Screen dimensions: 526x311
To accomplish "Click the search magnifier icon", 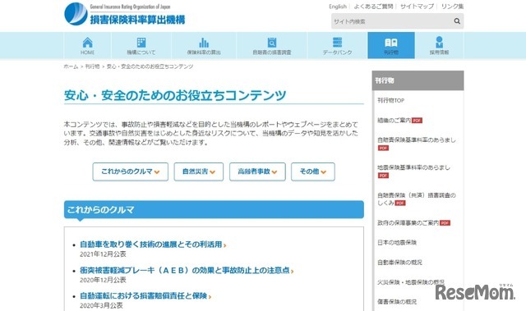I will click(457, 21).
